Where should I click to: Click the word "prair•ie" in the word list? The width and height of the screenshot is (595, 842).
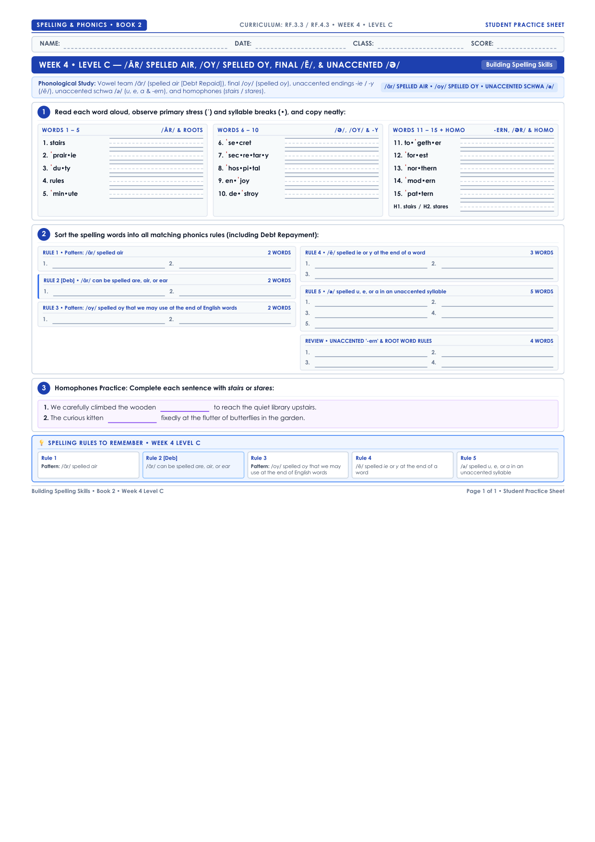point(63,156)
